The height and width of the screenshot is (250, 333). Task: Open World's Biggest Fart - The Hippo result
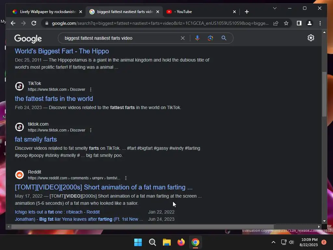coord(62,51)
